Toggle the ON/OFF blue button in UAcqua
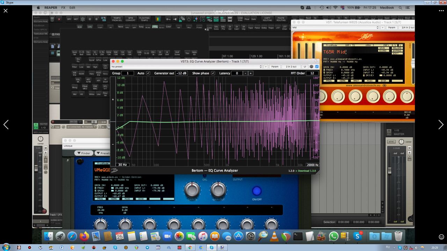Viewport: 447px width, 251px height. coord(257,191)
